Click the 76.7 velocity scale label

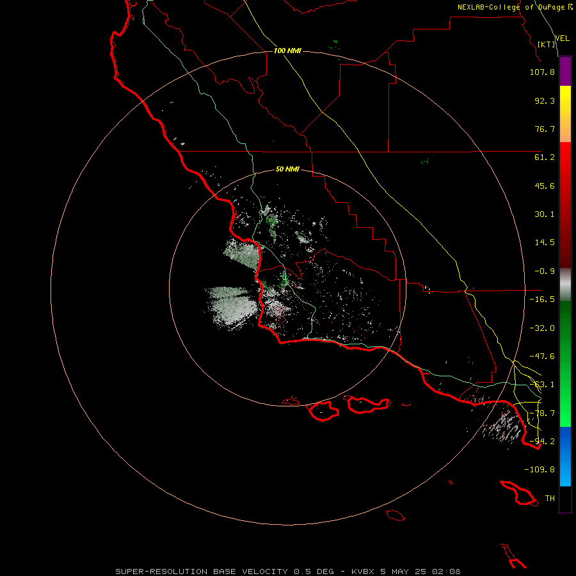pos(545,129)
